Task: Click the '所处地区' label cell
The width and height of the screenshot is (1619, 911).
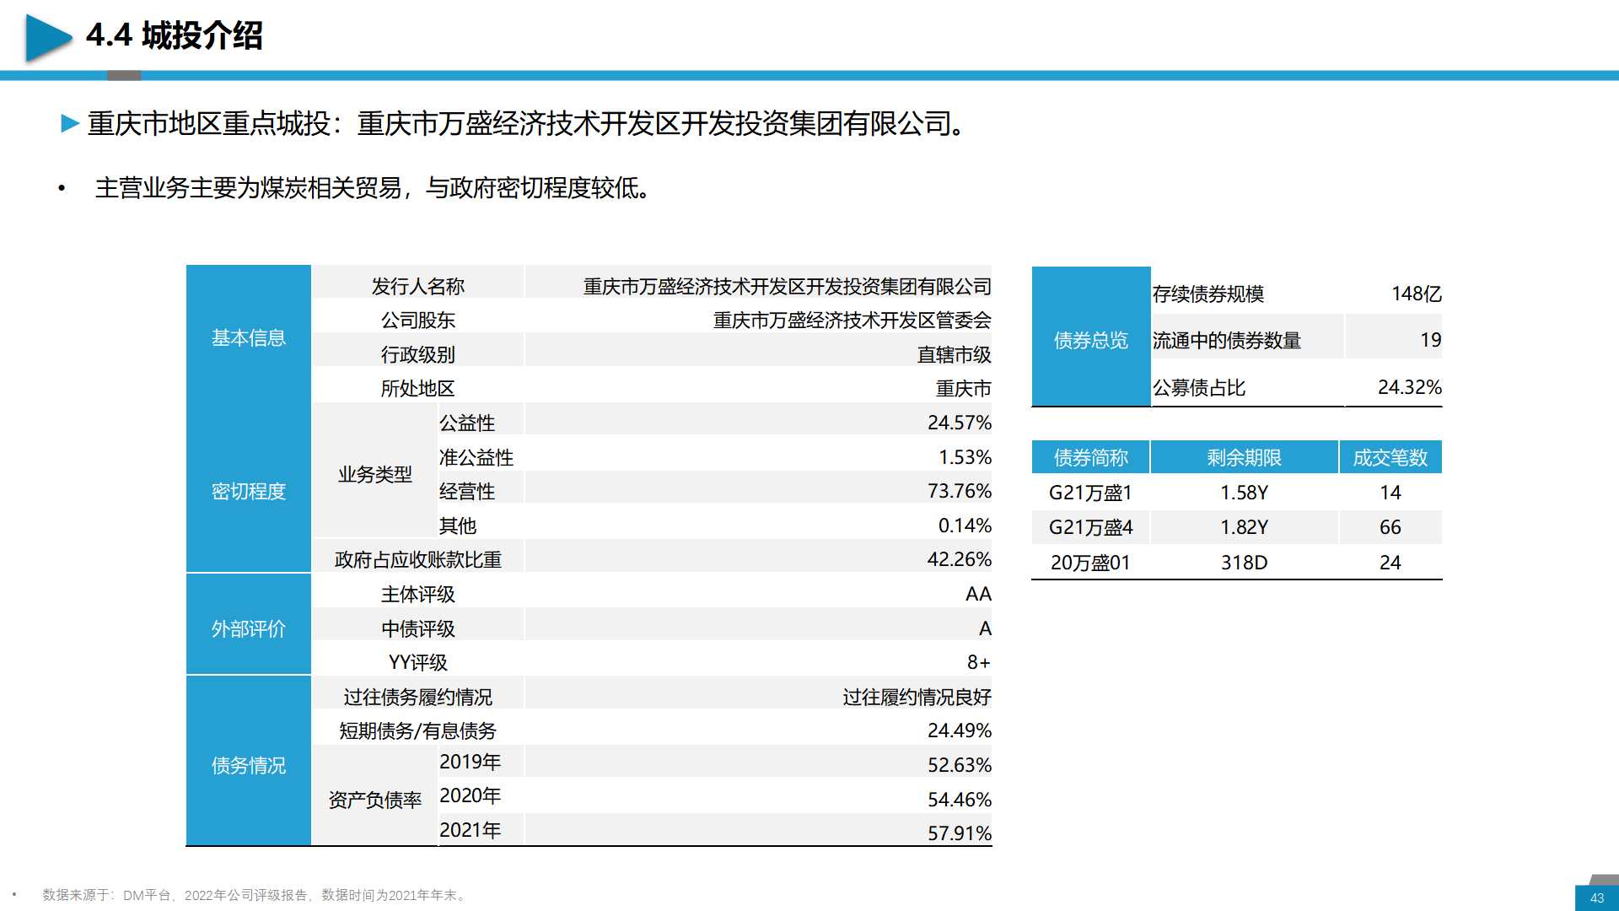Action: 418,389
